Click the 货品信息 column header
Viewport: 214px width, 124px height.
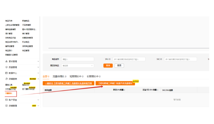48,90
